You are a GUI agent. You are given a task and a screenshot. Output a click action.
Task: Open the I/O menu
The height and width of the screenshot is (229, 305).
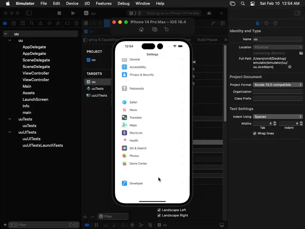click(x=87, y=3)
